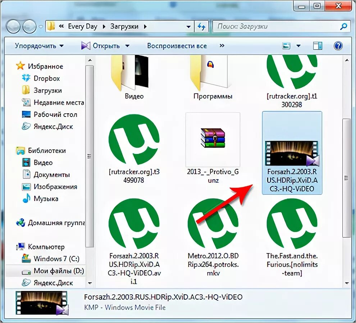Expand arrow after Every Day breadcrumb
This screenshot has height=323, width=356.
pos(104,27)
